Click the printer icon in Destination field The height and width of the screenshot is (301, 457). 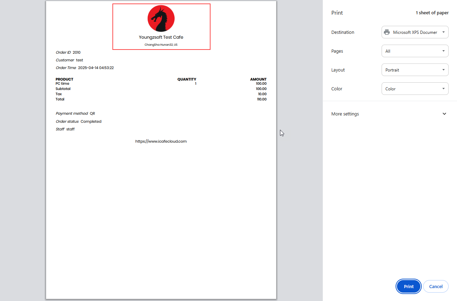point(387,32)
